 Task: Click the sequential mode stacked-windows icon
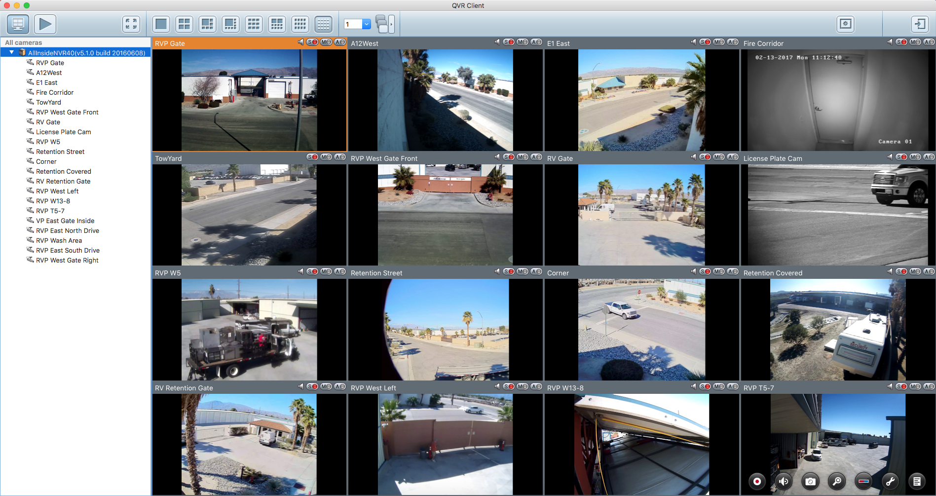(x=382, y=24)
